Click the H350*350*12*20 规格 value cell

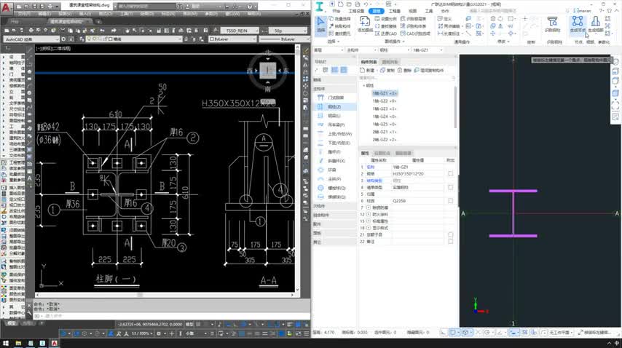(x=418, y=173)
